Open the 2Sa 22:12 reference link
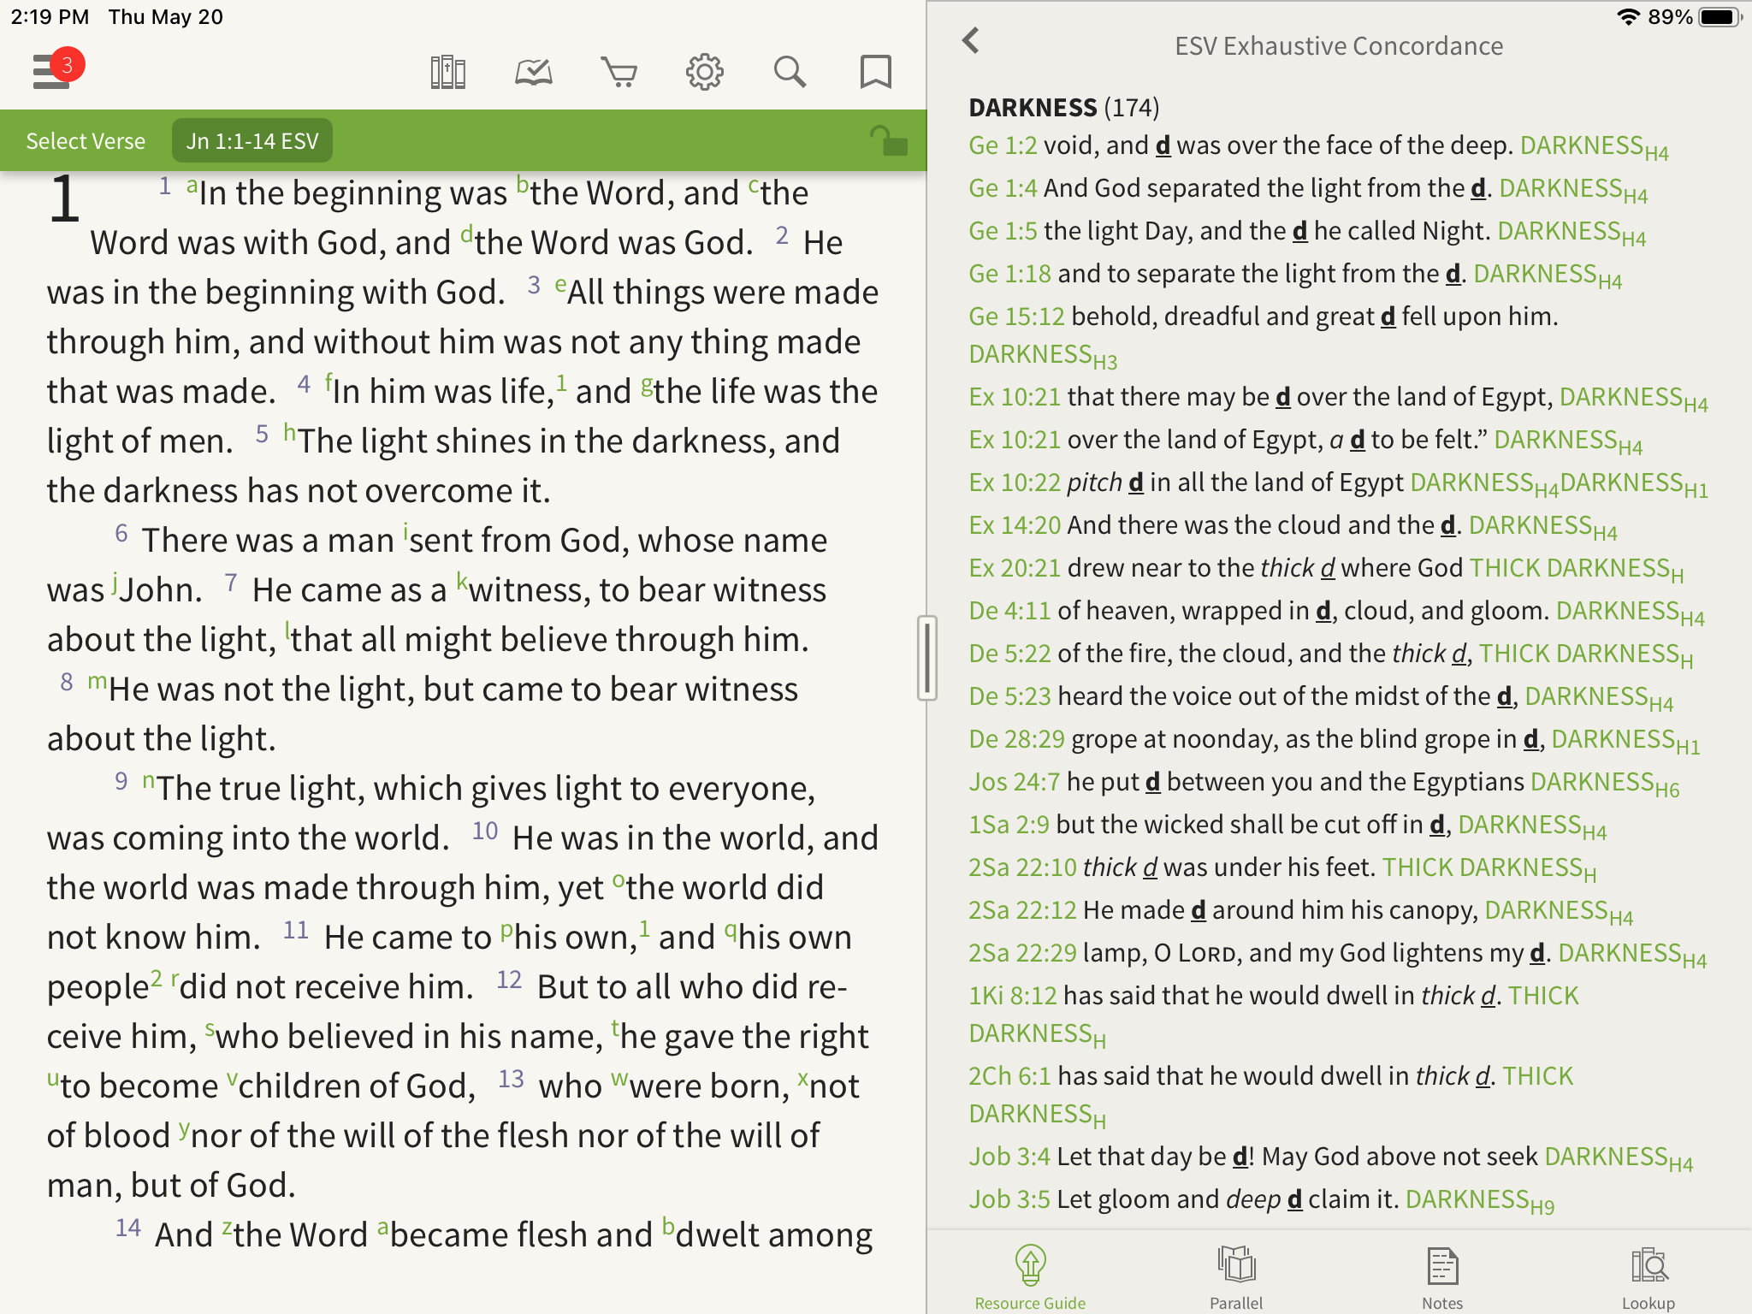The width and height of the screenshot is (1752, 1314). (1022, 910)
